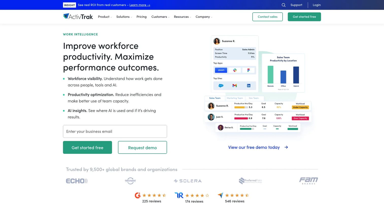The height and width of the screenshot is (216, 384).
Task: Expand the Customers menu
Action: pos(160,17)
